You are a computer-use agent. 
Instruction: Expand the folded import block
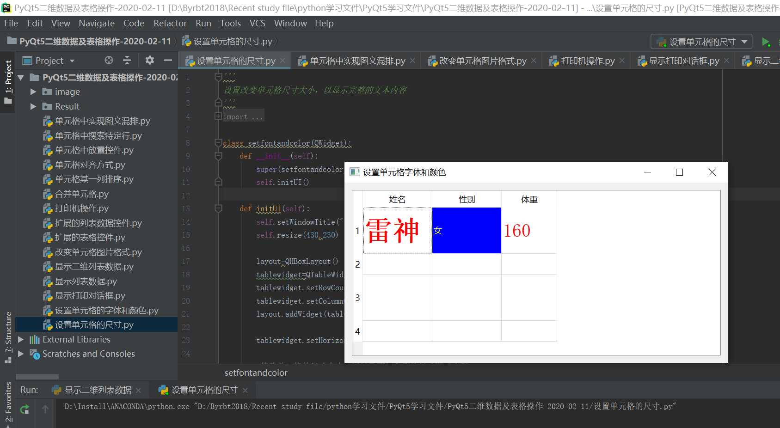click(218, 116)
